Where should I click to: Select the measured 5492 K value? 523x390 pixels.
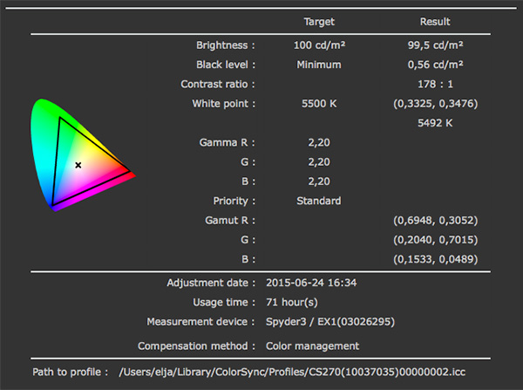tap(435, 123)
